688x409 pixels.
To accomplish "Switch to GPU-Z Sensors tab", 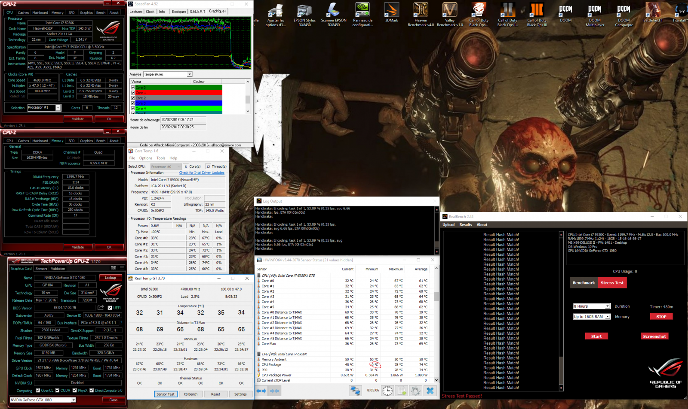I will coord(41,269).
